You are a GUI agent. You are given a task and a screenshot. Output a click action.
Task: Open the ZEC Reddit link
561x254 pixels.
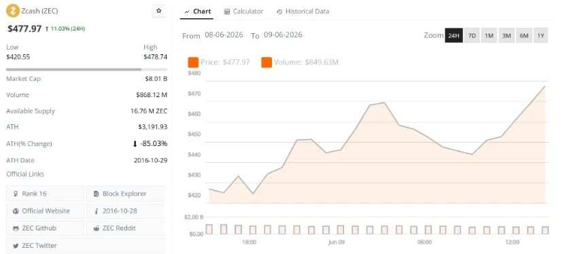(126, 228)
